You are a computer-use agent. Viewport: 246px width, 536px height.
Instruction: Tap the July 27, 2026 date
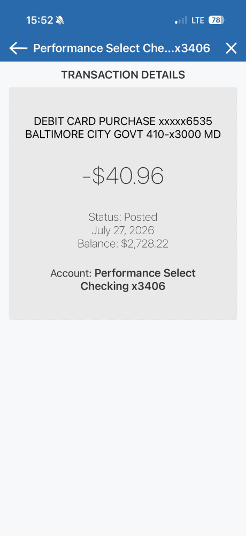click(x=123, y=230)
